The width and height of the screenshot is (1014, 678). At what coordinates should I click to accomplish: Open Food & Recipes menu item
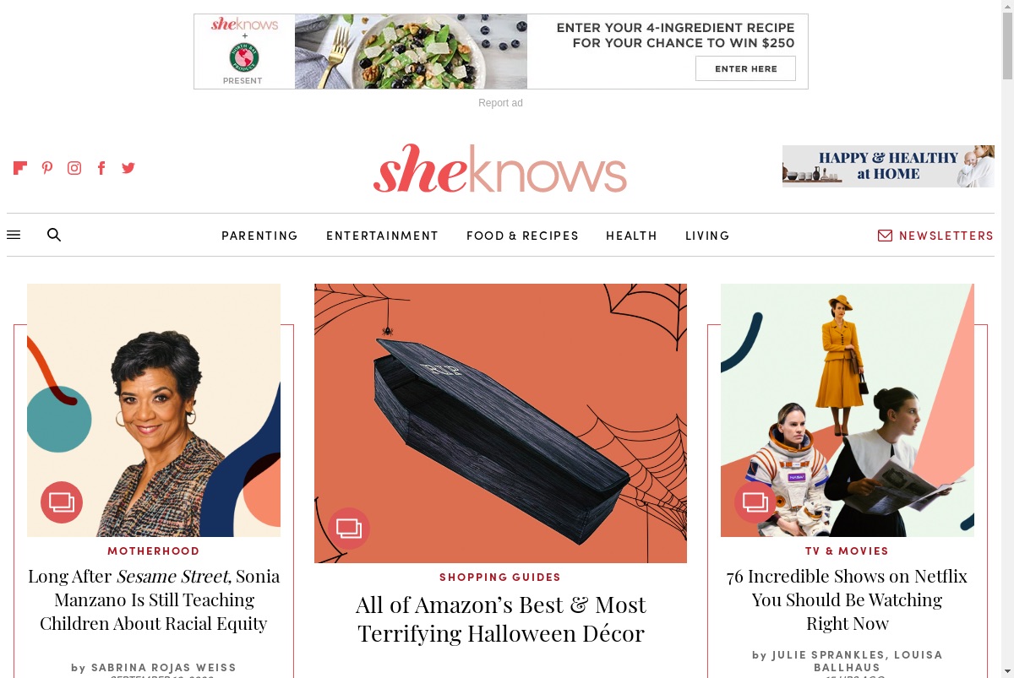tap(523, 236)
